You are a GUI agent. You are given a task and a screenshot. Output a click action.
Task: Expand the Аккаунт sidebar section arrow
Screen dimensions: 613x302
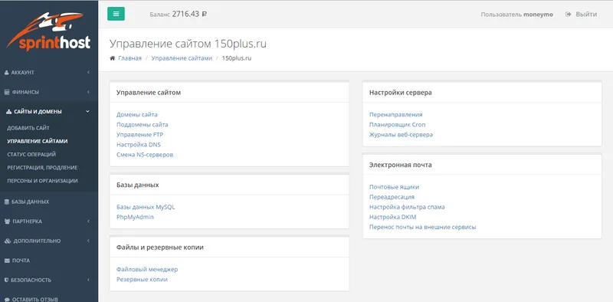pyautogui.click(x=88, y=73)
